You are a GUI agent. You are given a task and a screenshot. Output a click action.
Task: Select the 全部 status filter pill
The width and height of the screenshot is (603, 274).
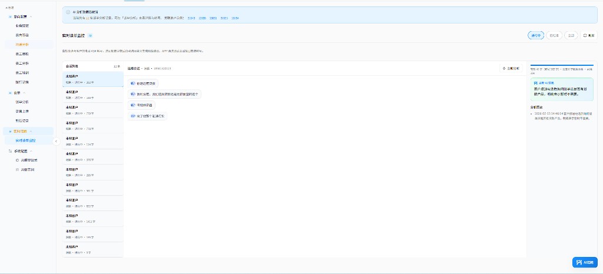pos(571,35)
